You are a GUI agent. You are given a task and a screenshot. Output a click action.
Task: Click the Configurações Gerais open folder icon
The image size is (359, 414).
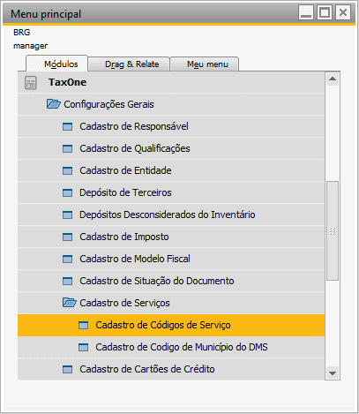tap(54, 104)
